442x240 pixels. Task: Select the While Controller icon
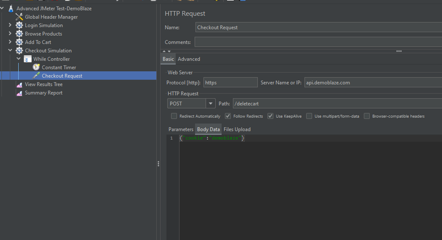coord(28,59)
